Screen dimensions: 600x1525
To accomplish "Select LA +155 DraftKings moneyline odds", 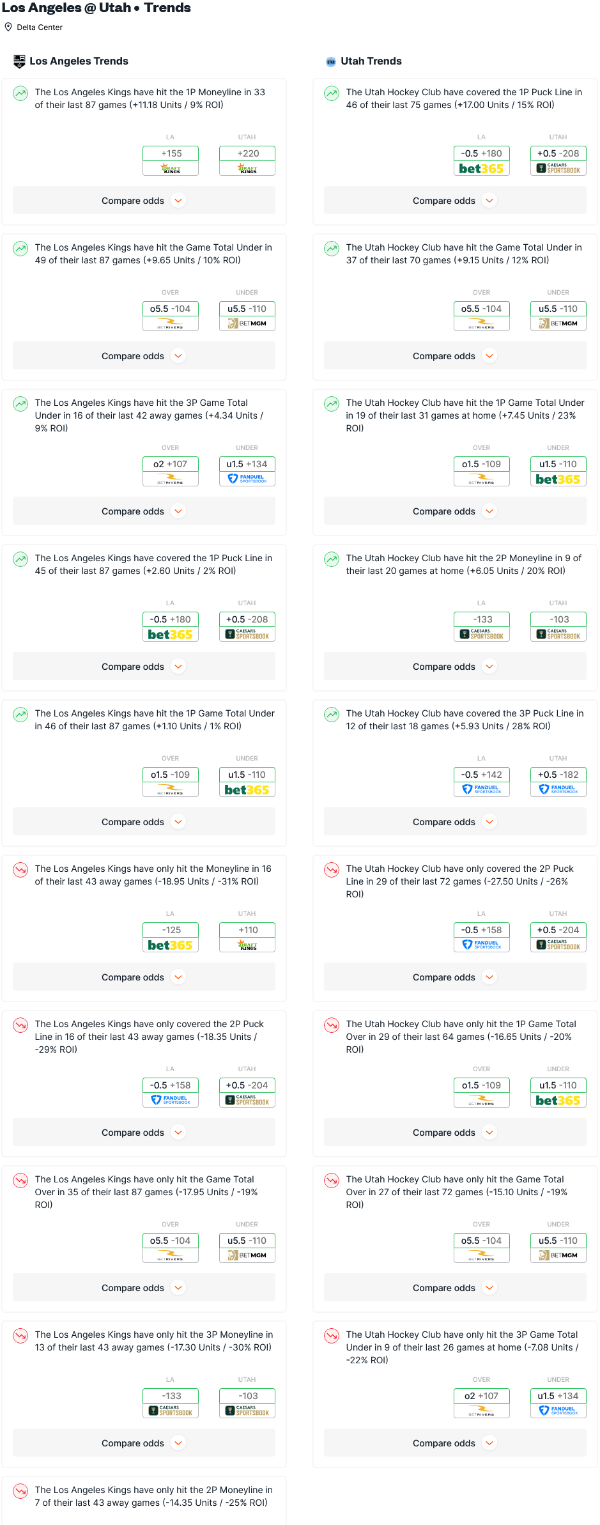I will click(x=171, y=160).
